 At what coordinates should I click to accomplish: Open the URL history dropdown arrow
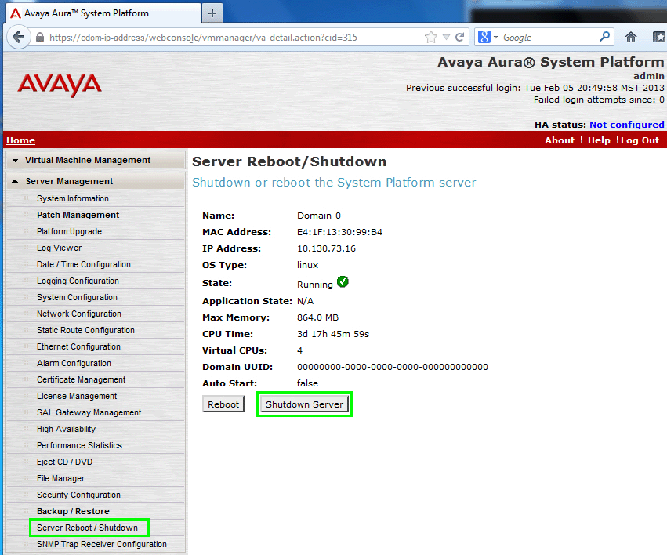click(446, 38)
